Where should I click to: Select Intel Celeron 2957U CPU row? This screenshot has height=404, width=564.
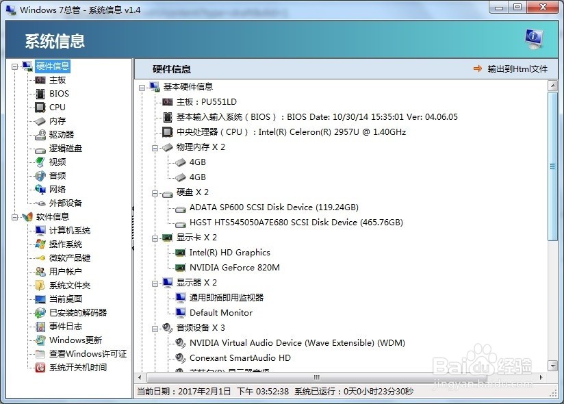pyautogui.click(x=291, y=132)
